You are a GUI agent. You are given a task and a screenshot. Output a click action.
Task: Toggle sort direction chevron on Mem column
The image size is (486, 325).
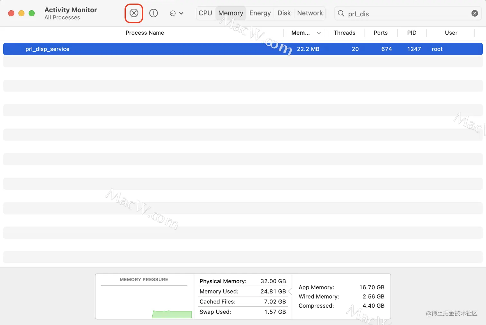click(x=319, y=33)
